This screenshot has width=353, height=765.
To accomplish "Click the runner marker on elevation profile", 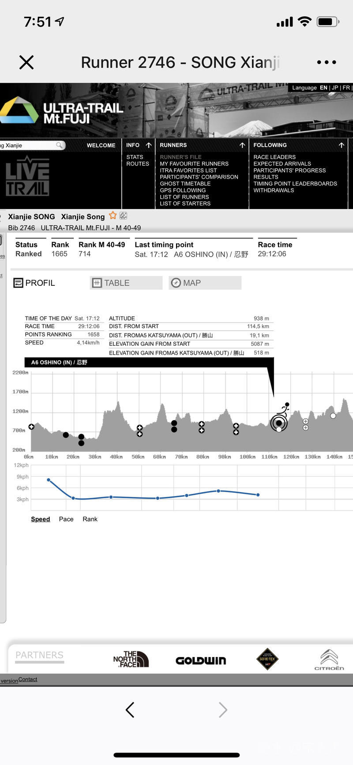I will click(279, 423).
